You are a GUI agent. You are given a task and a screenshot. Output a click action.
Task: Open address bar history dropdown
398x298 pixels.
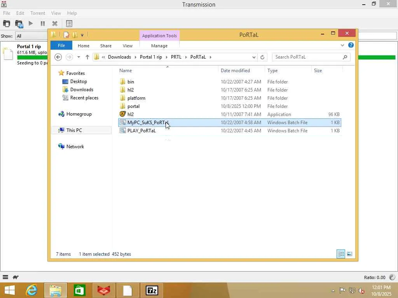254,57
